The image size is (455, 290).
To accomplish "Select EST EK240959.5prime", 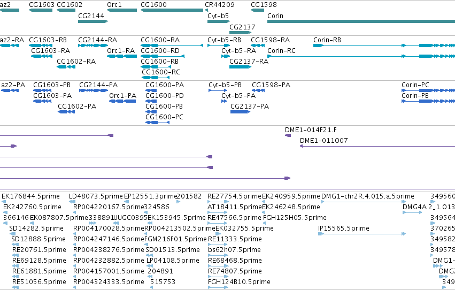I will click(x=291, y=196).
